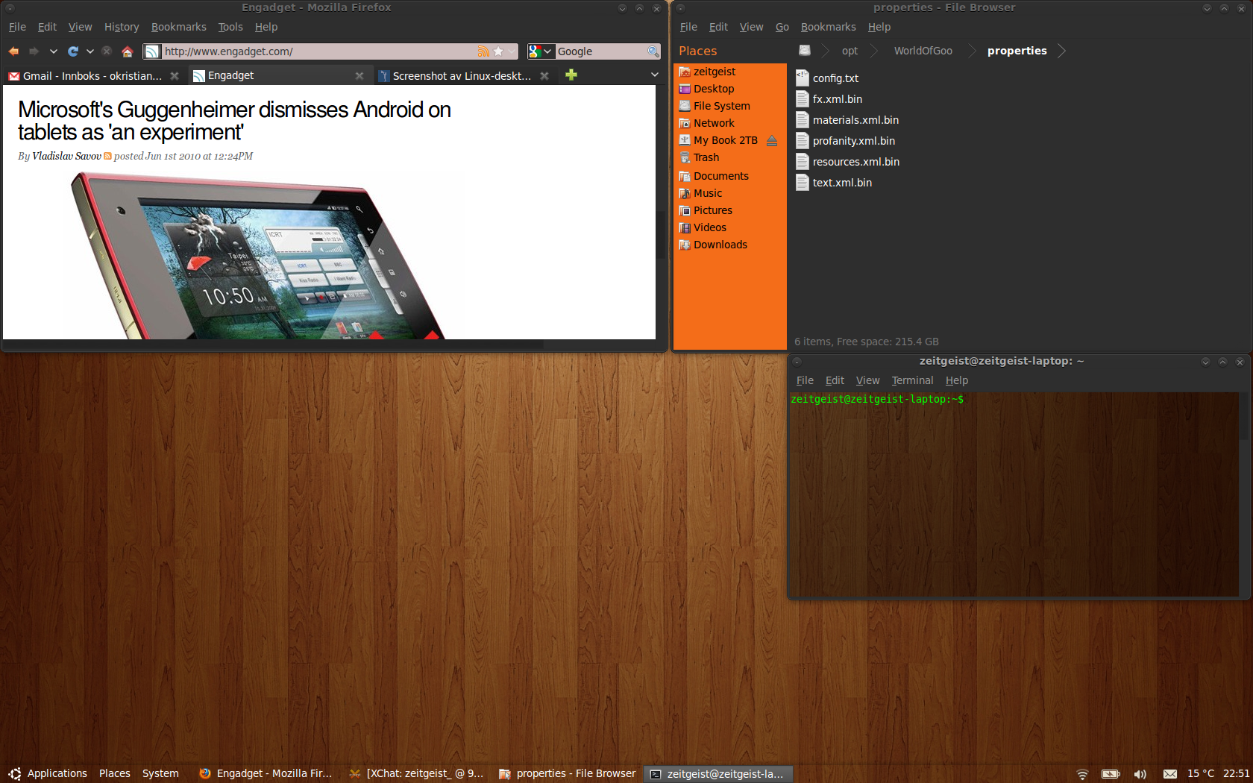
Task: Close the Screenshot av Linux-deskt tab
Action: click(544, 75)
